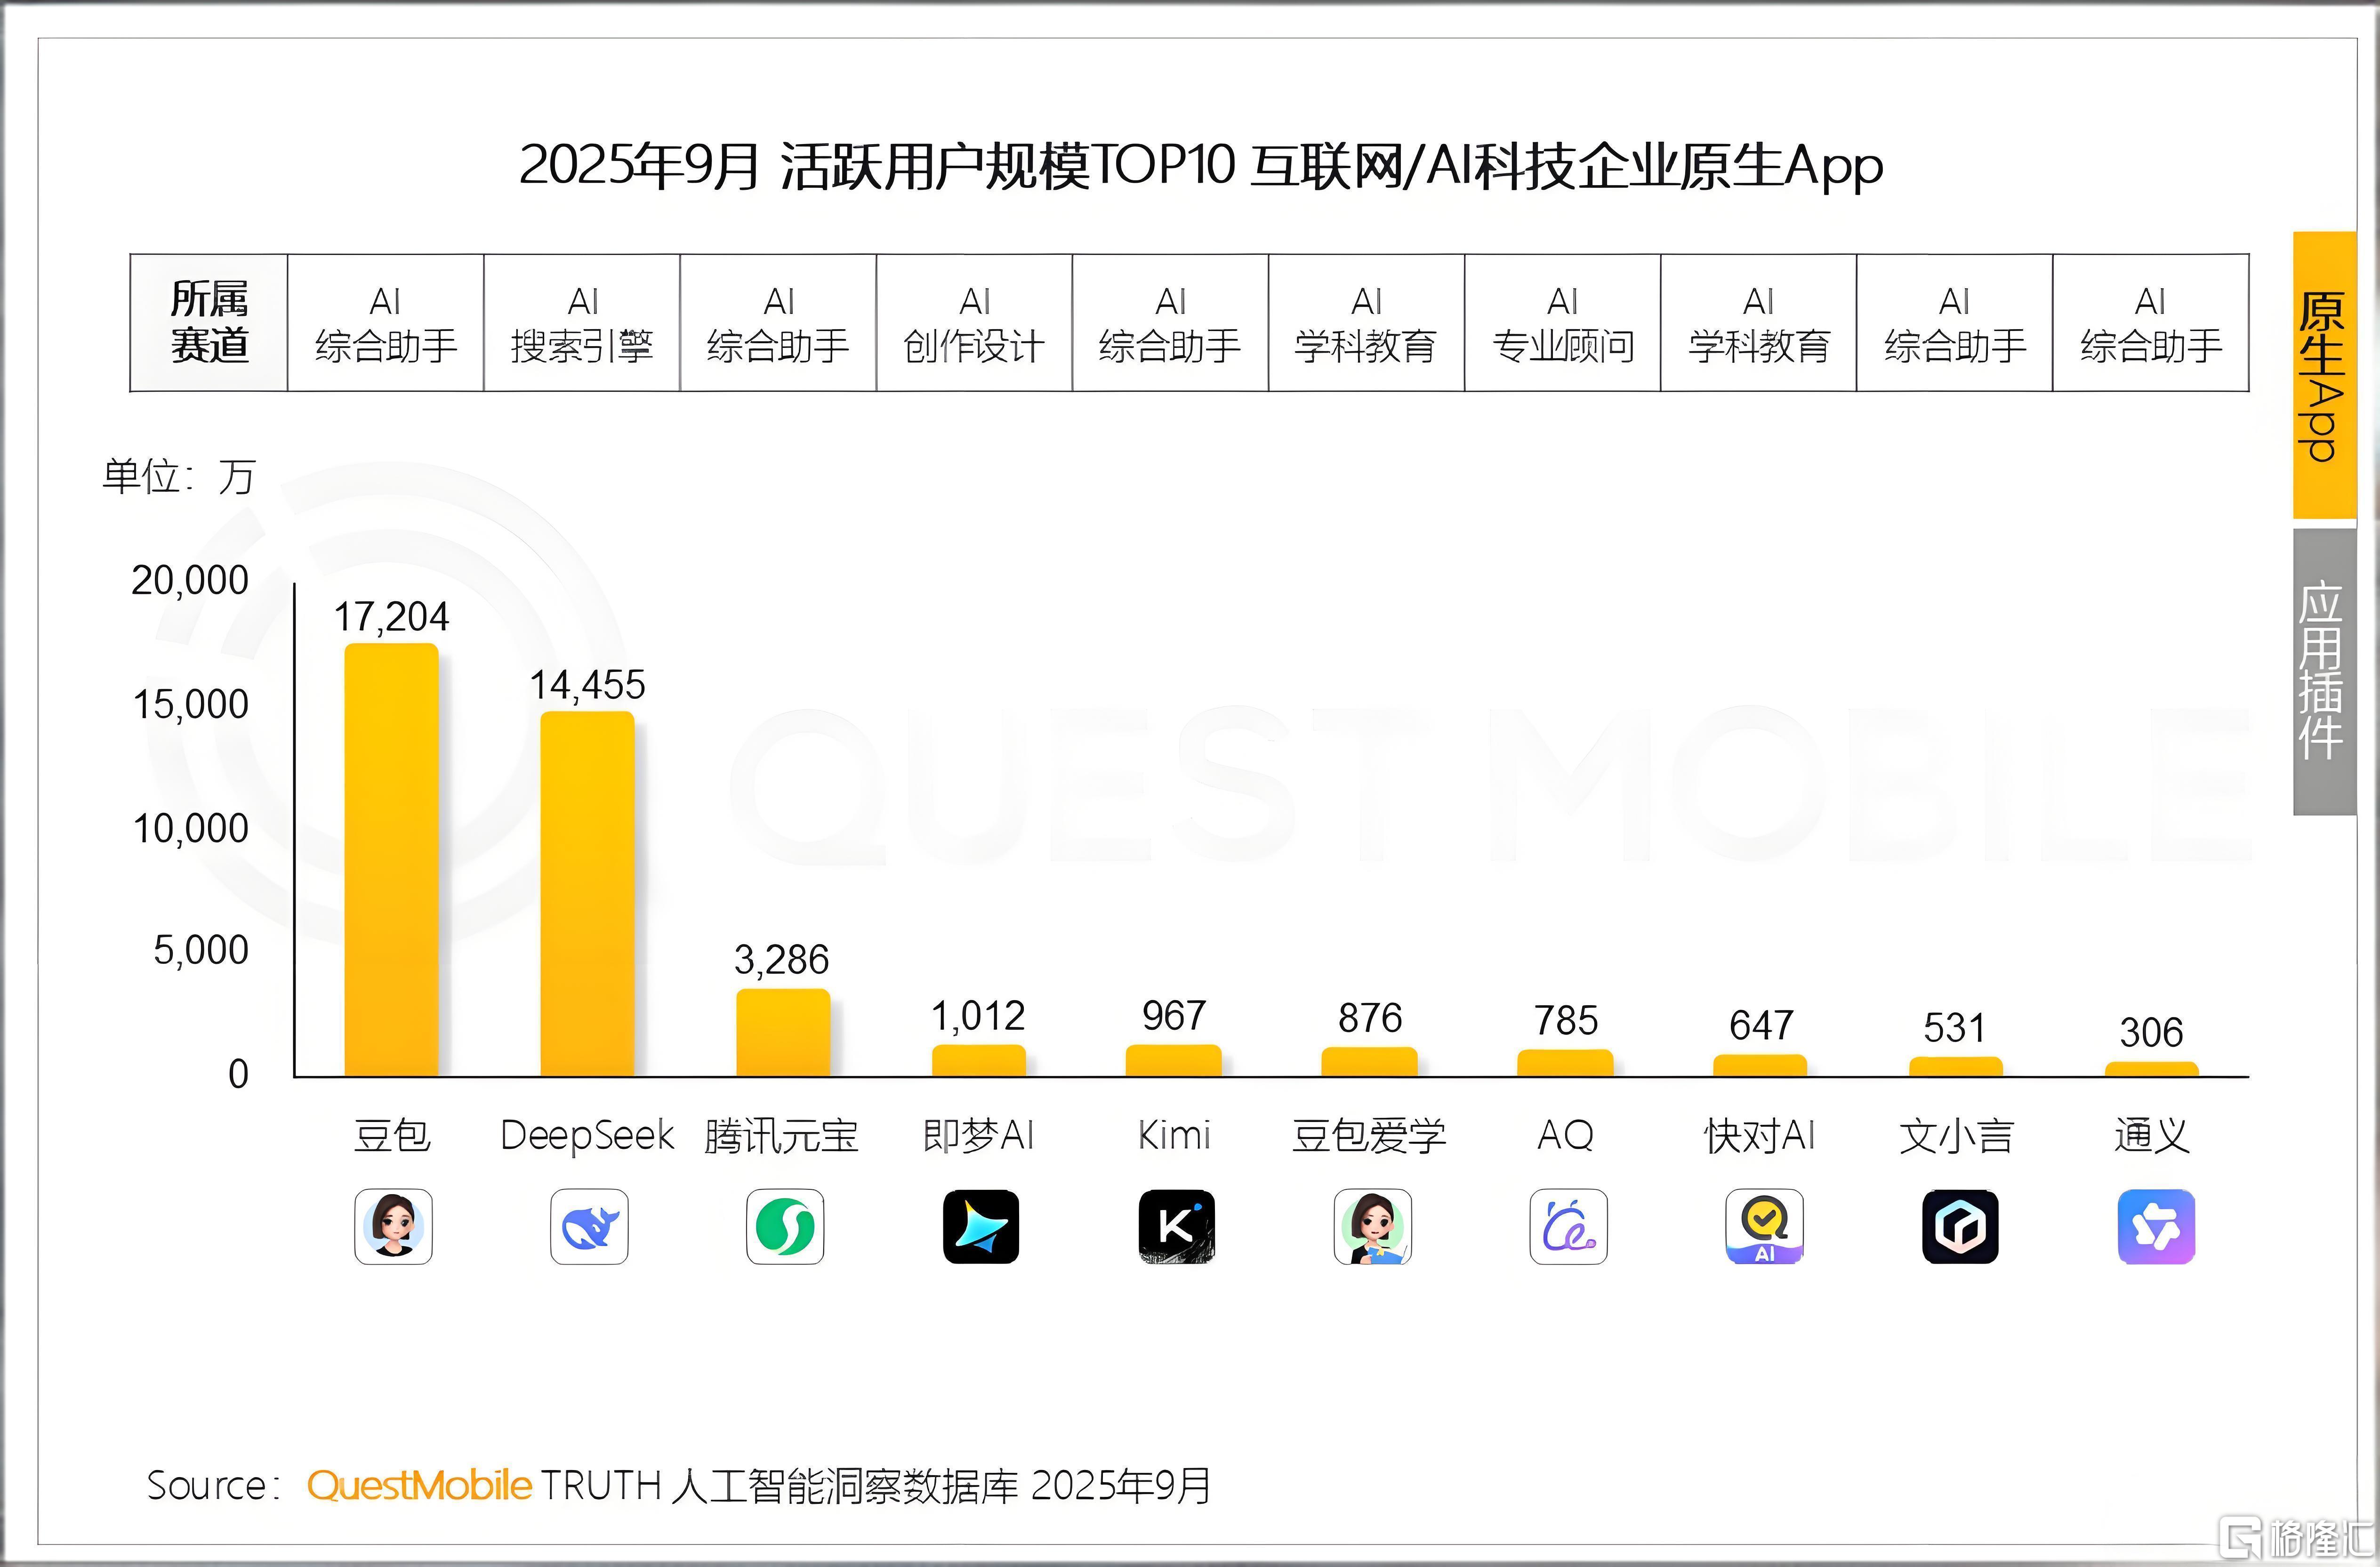Select the Kimi bar in the chart
Viewport: 2380px width, 1567px height.
pos(1174,1061)
